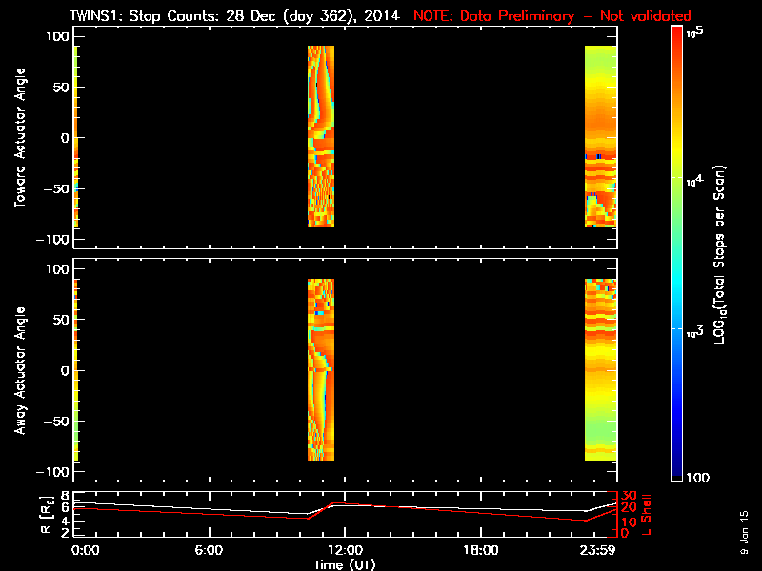Select the "LOG10(Total Stops per Scan)" color bar label
The height and width of the screenshot is (571, 762).
[720, 254]
